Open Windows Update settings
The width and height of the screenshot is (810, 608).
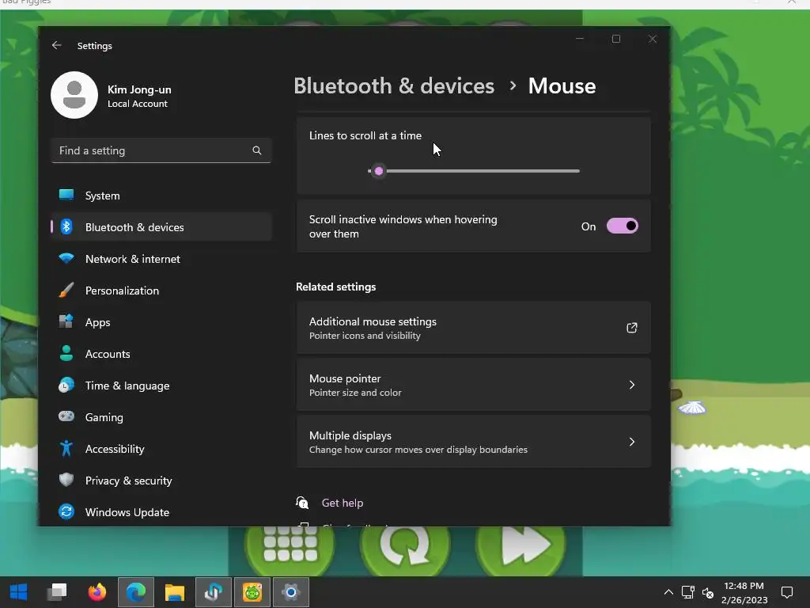click(161, 512)
